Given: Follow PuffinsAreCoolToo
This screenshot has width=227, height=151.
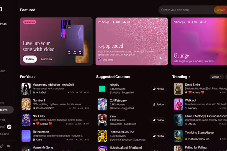Looking at the screenshot, I should tap(158, 136).
